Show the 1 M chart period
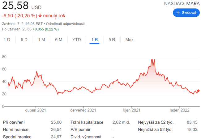The image size is (201, 139). click(41, 39)
